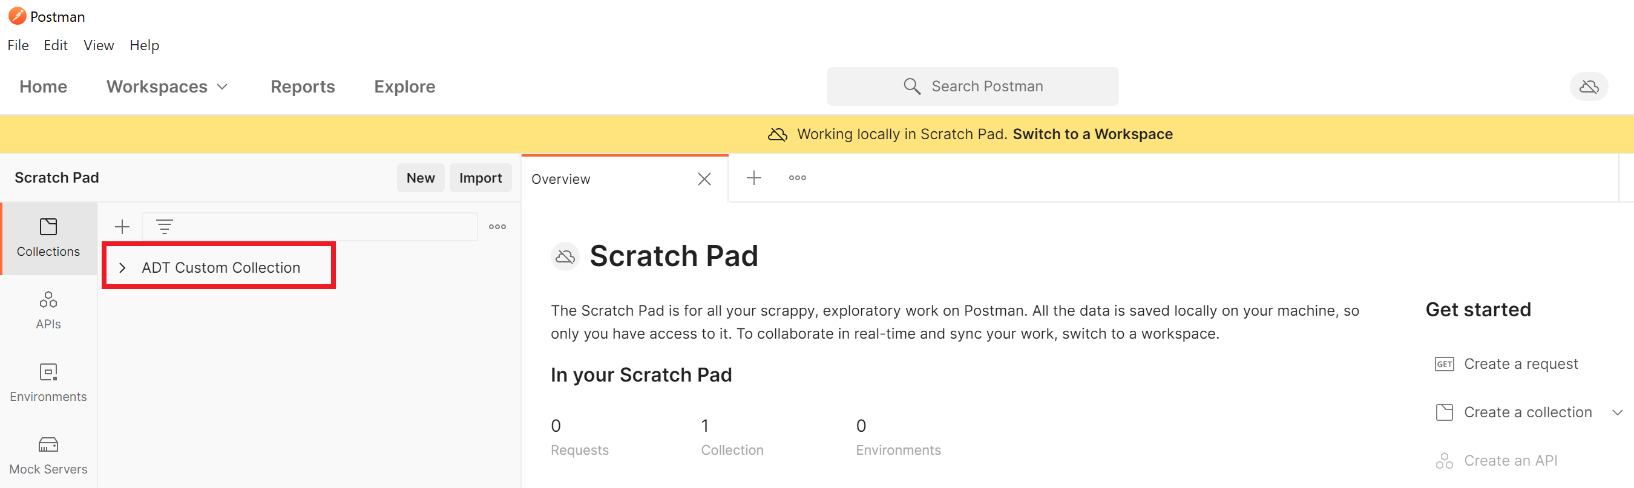1634x488 pixels.
Task: Click Create a collection link
Action: (1527, 412)
